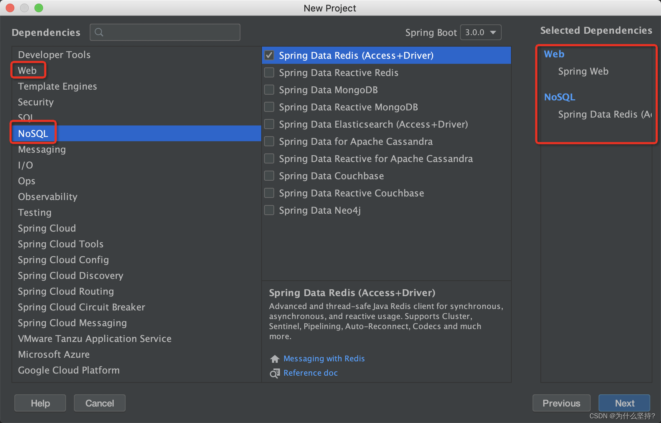This screenshot has height=423, width=661.
Task: Select Spring Data Redis in Selected Dependencies
Action: [605, 114]
